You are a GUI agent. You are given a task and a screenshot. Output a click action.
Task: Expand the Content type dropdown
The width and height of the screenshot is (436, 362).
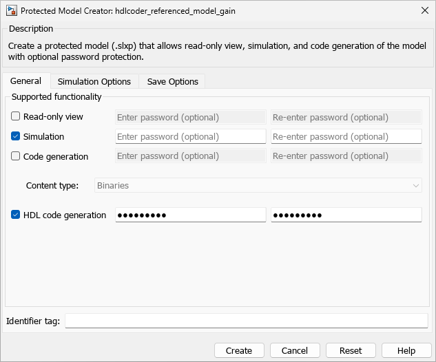coord(258,185)
